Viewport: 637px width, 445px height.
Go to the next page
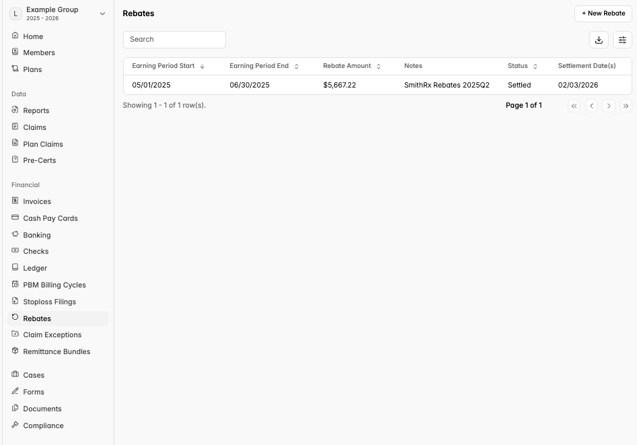[x=609, y=106]
